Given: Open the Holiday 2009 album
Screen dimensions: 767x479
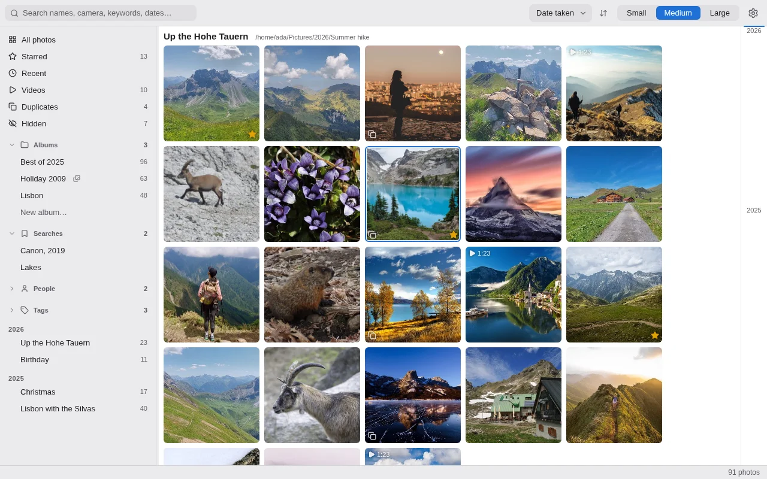Looking at the screenshot, I should click(78, 178).
